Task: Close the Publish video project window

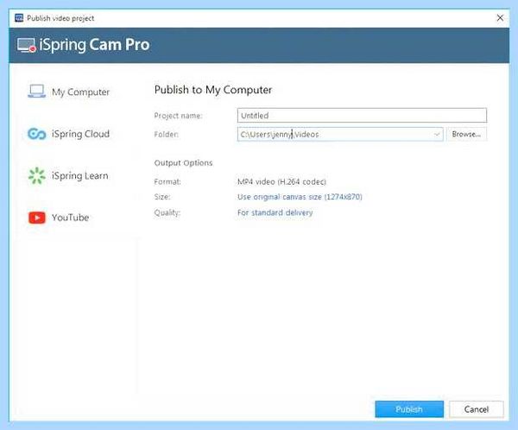Action: pos(500,18)
